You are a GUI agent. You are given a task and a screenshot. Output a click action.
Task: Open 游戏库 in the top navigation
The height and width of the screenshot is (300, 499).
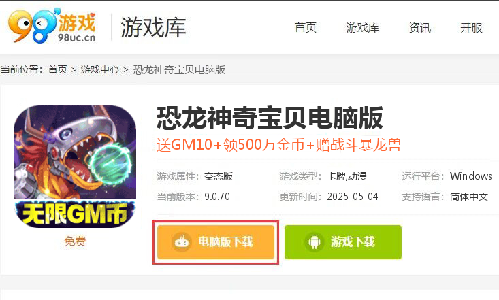[x=362, y=28]
